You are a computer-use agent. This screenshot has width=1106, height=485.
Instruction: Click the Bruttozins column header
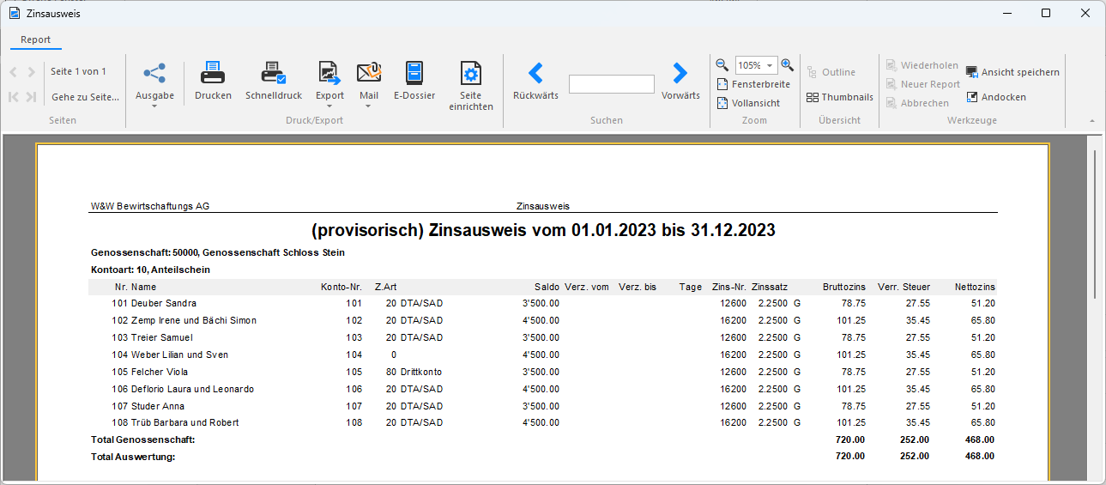[x=843, y=287]
